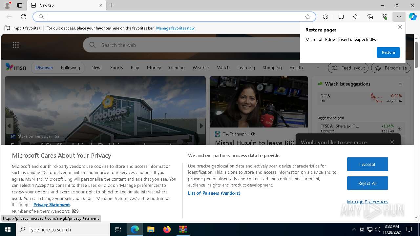
Task: Launch Firefox from taskbar
Action: pyautogui.click(x=167, y=229)
